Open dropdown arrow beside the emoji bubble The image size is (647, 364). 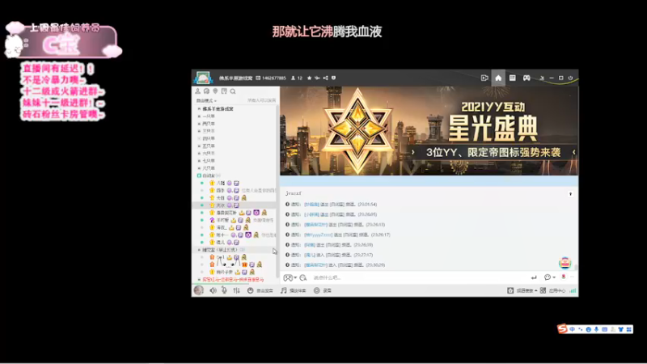[x=554, y=277]
